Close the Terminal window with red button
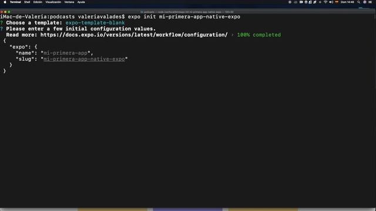The width and height of the screenshot is (376, 211). coord(2,12)
